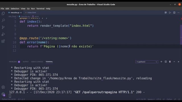Open errors and warnings count in status bar

[21, 99]
